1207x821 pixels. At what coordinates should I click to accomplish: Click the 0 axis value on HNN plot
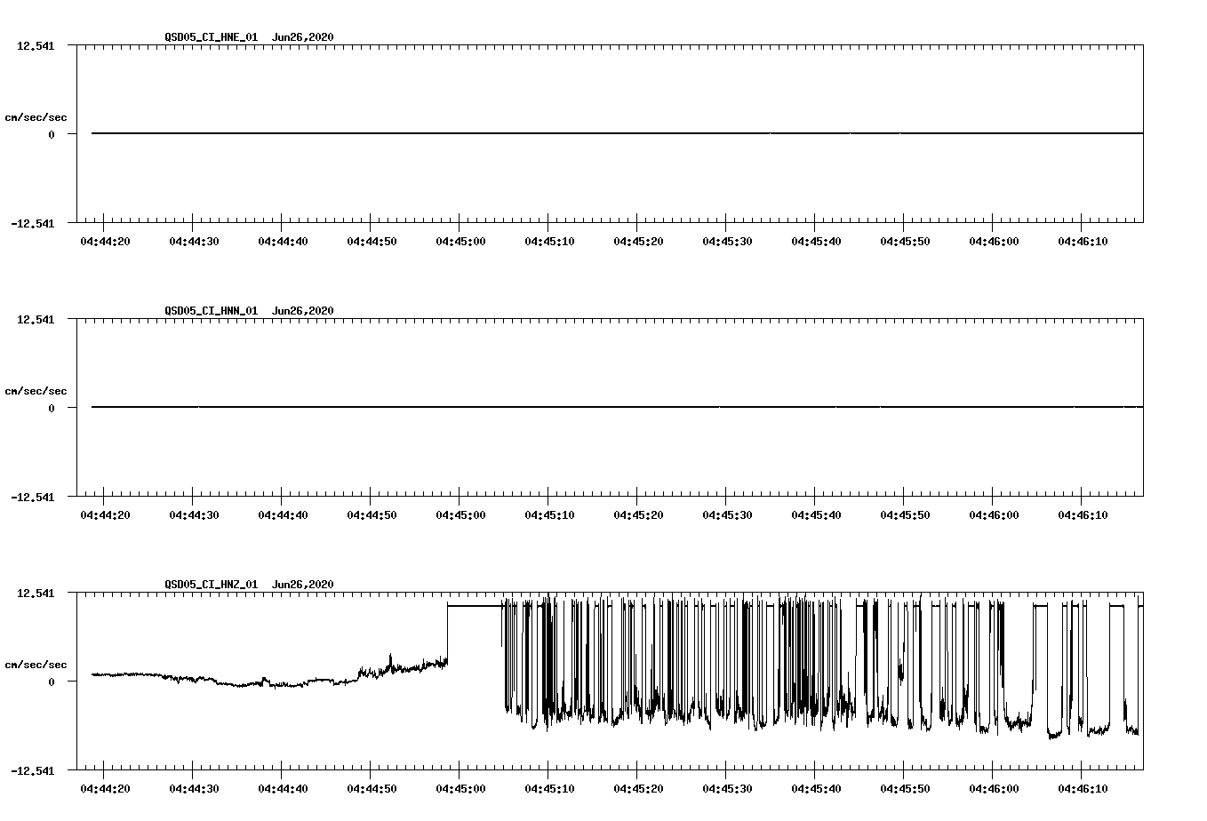(x=52, y=408)
